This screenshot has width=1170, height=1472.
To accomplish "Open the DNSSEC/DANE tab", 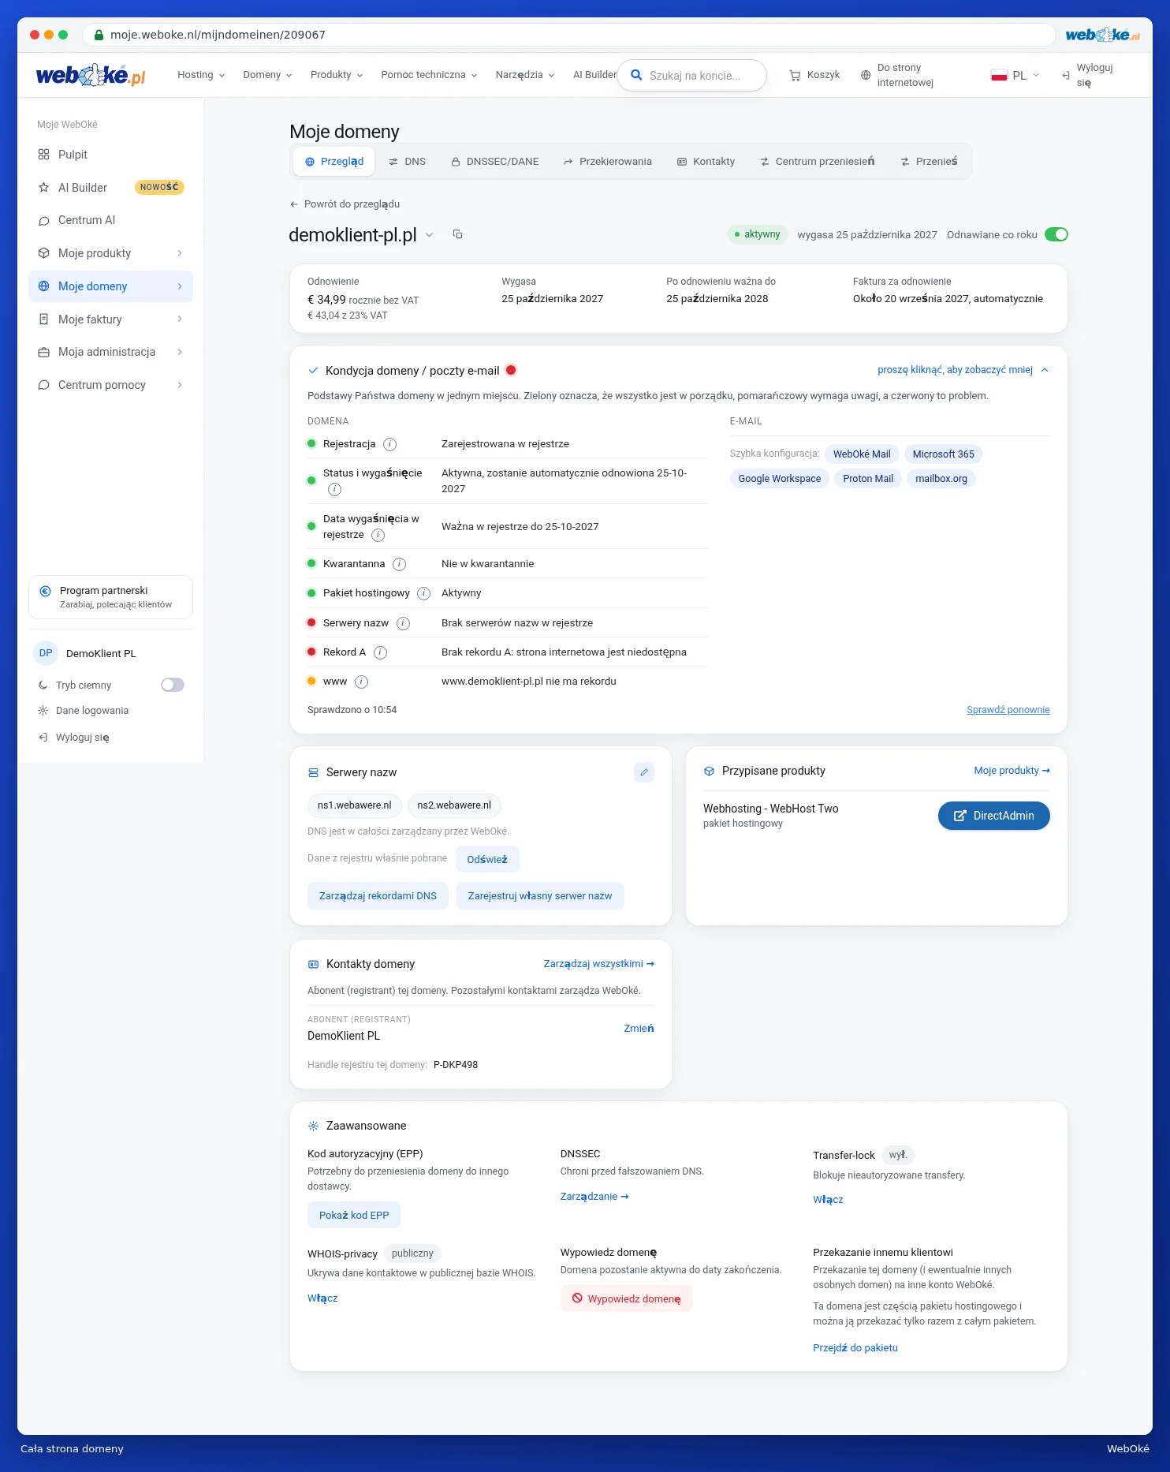I will (x=495, y=162).
